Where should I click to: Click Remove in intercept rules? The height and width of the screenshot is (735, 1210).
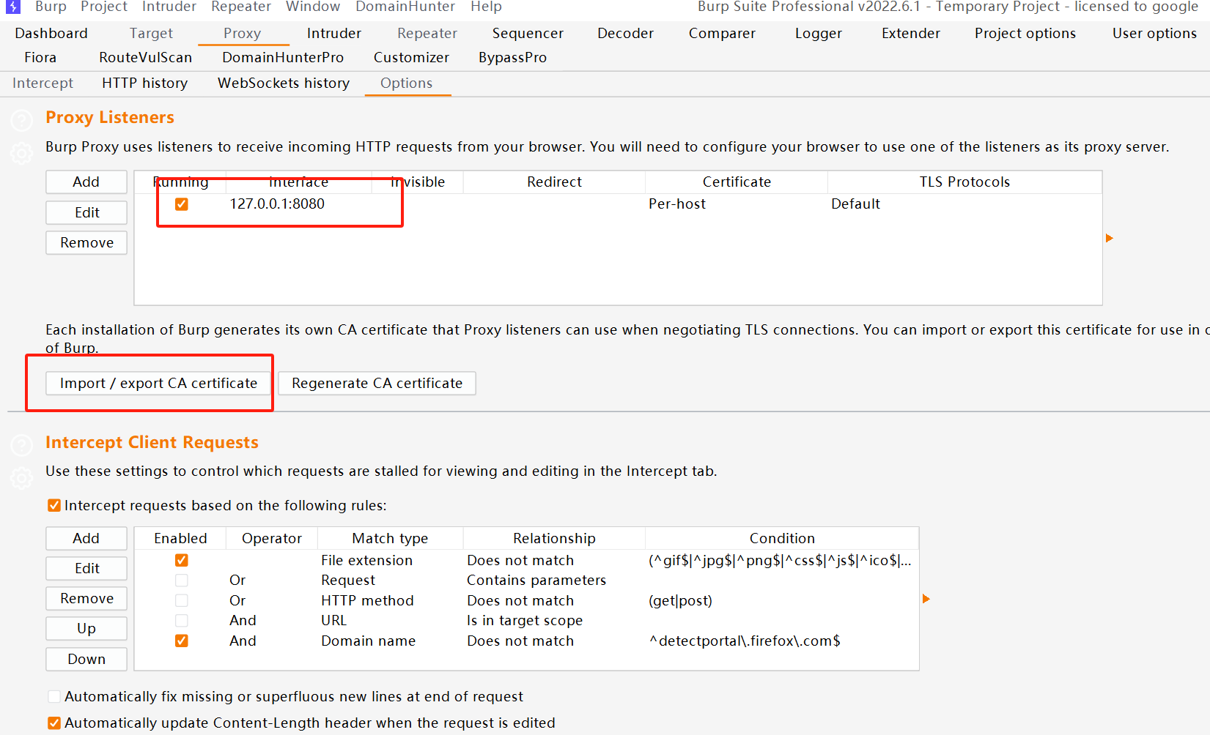coord(86,598)
